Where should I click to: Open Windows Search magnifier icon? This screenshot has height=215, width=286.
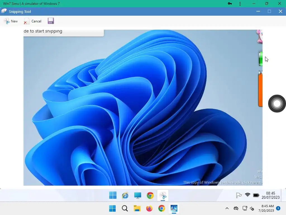pos(125,208)
